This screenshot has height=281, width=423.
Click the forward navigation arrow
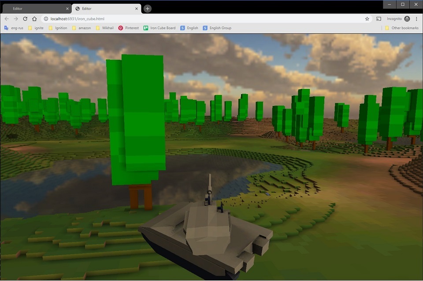(x=16, y=19)
